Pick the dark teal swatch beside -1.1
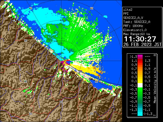Viewport: 163px width, 122px height. 140,106
